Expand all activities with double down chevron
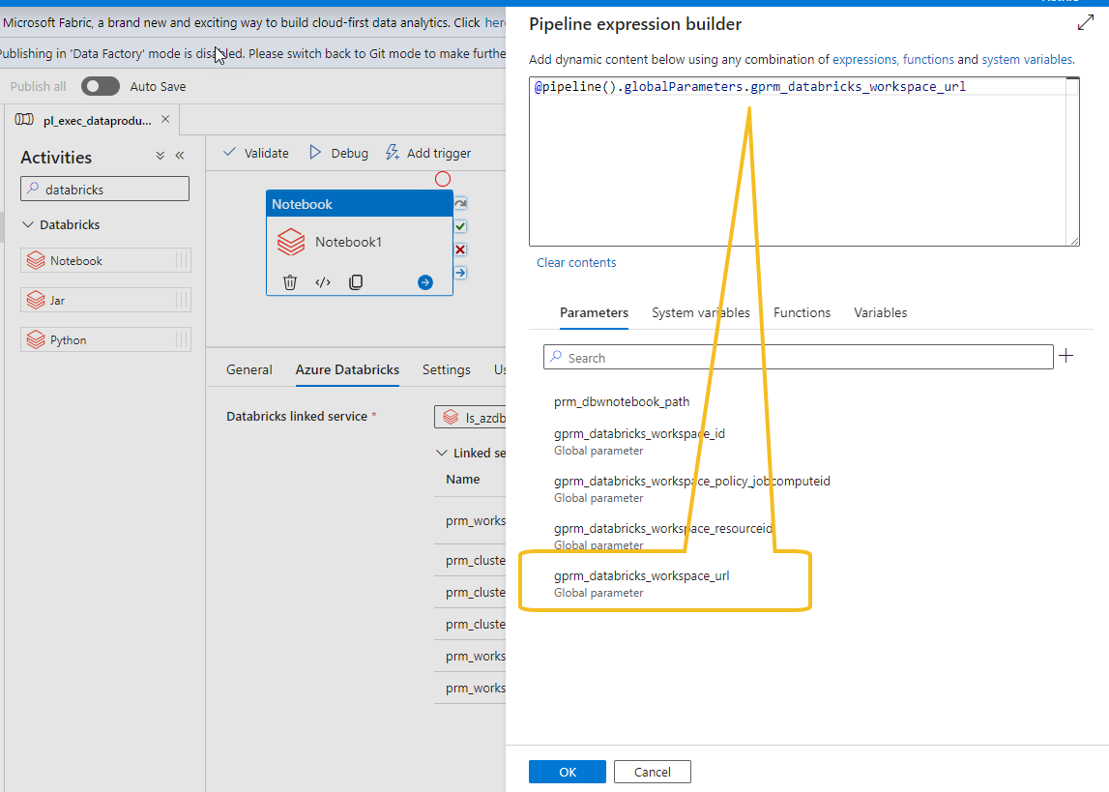This screenshot has width=1109, height=792. [160, 156]
